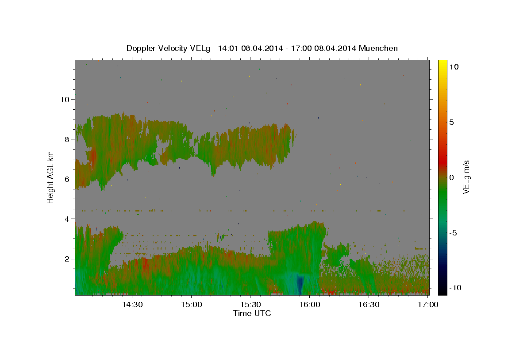Click the colorbar tick label '-5'

(453, 233)
